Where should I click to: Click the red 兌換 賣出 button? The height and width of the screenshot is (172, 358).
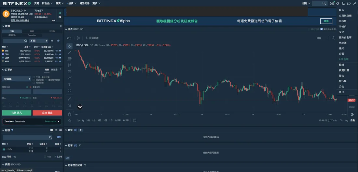click(47, 113)
